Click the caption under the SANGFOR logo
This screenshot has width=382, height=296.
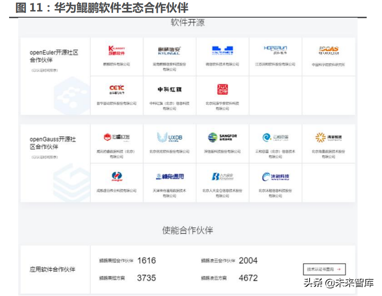tap(222, 152)
